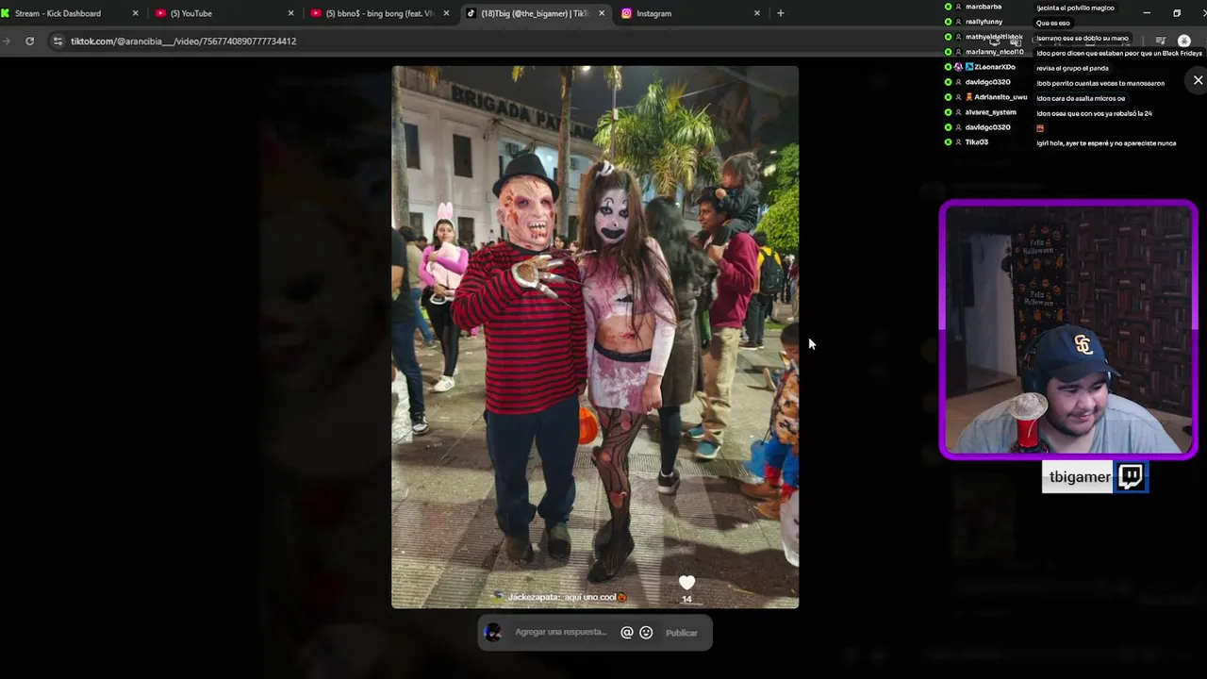
Task: Close the TikTok photo viewer with X
Action: (1198, 80)
